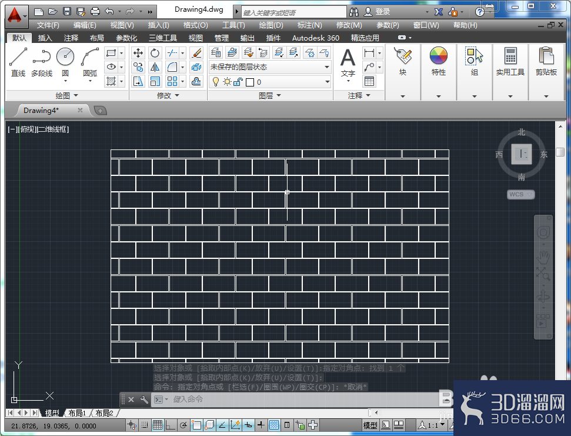
Task: Select the Offset tool
Action: (x=196, y=81)
